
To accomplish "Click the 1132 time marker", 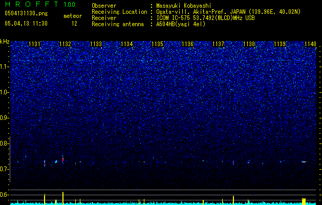I will pos(65,44).
